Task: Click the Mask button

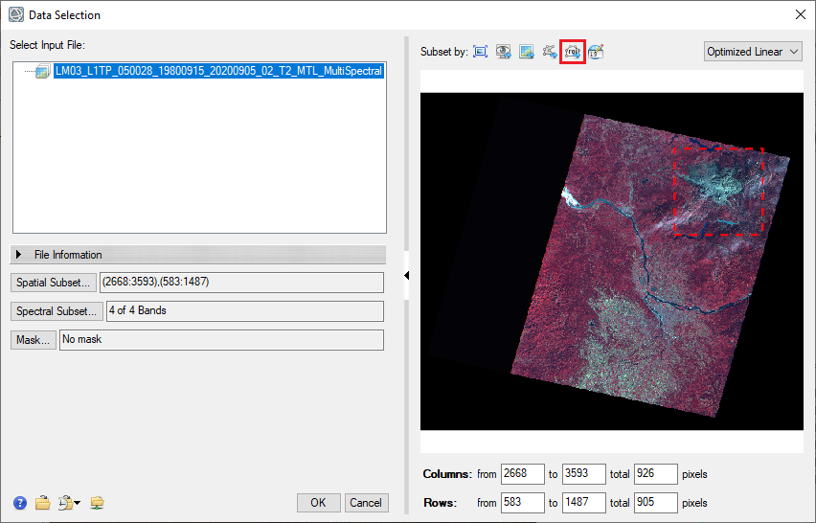Action: pos(33,340)
